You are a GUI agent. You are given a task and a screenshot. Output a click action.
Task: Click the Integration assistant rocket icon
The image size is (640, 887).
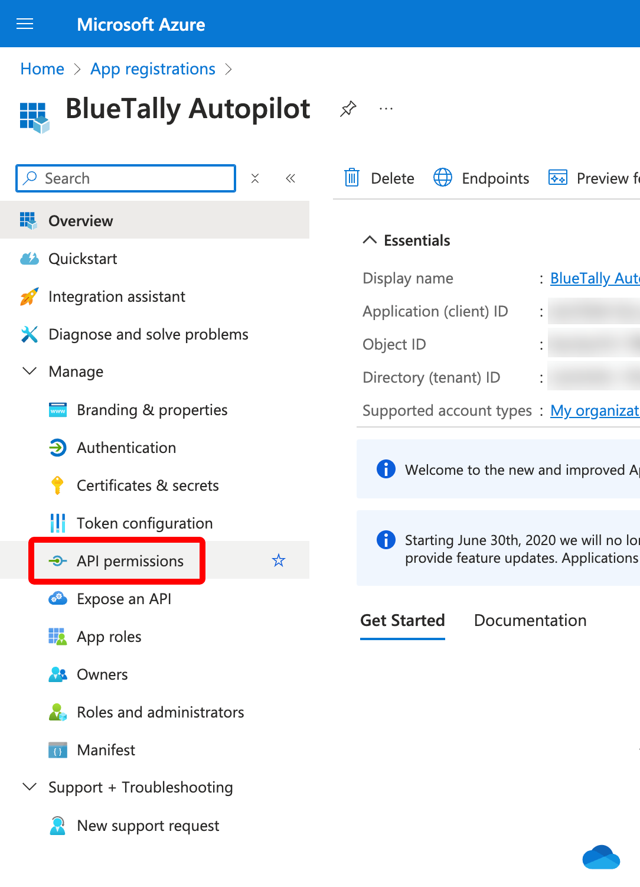(x=29, y=296)
